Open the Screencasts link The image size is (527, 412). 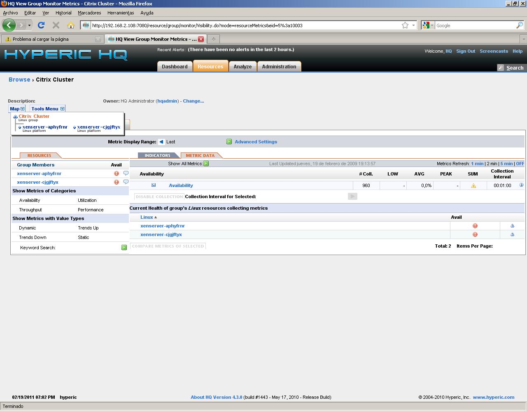[494, 51]
